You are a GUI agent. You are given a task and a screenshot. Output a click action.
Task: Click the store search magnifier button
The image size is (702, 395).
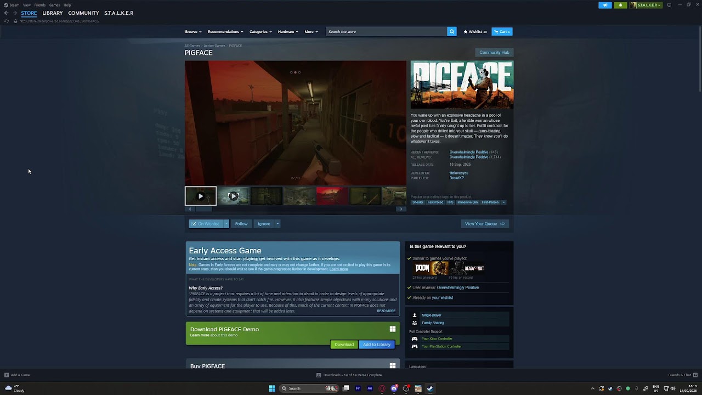pyautogui.click(x=452, y=32)
